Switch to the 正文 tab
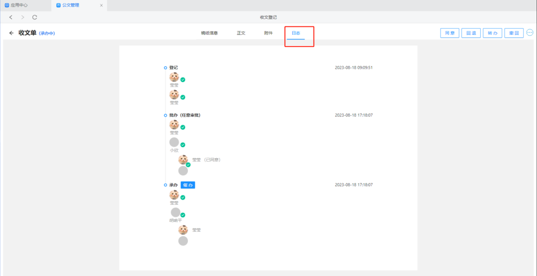537x276 pixels. [241, 33]
